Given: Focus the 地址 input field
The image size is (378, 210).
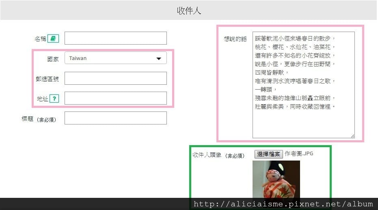Looking at the screenshot, I should (115, 98).
